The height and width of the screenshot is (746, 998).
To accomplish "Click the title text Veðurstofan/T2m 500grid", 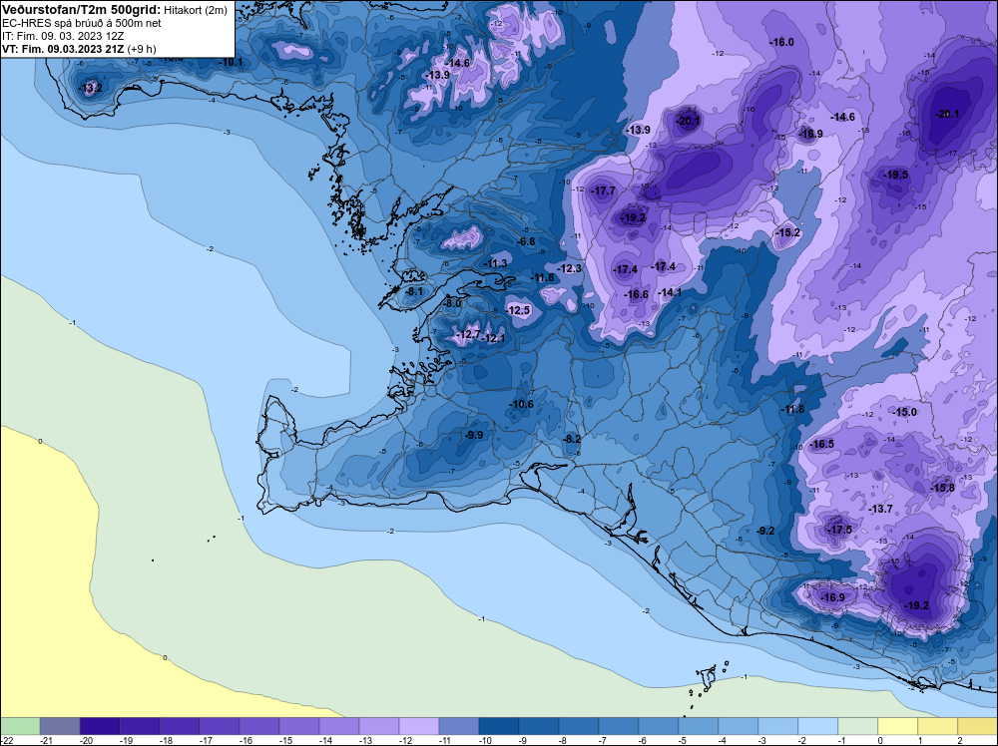I will [x=81, y=10].
